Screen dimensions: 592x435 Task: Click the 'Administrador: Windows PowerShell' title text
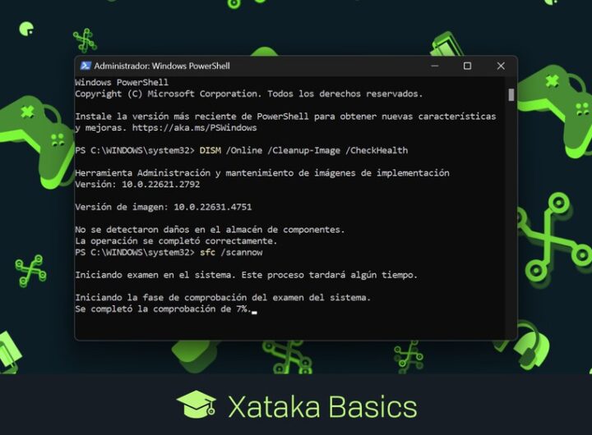(x=162, y=66)
